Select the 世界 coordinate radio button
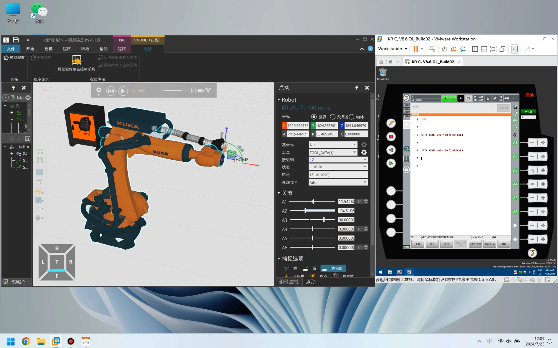The height and width of the screenshot is (348, 558). click(x=314, y=117)
